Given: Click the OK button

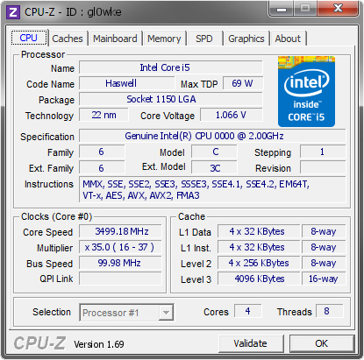Looking at the screenshot, I should (322, 343).
